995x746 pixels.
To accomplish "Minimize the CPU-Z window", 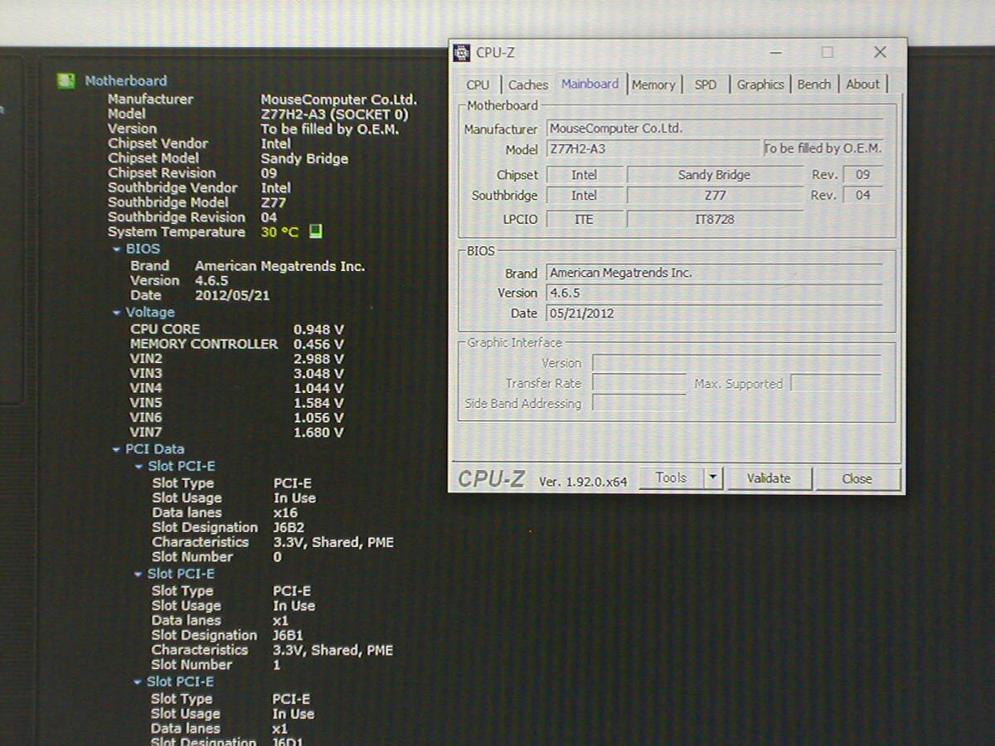I will tap(775, 52).
